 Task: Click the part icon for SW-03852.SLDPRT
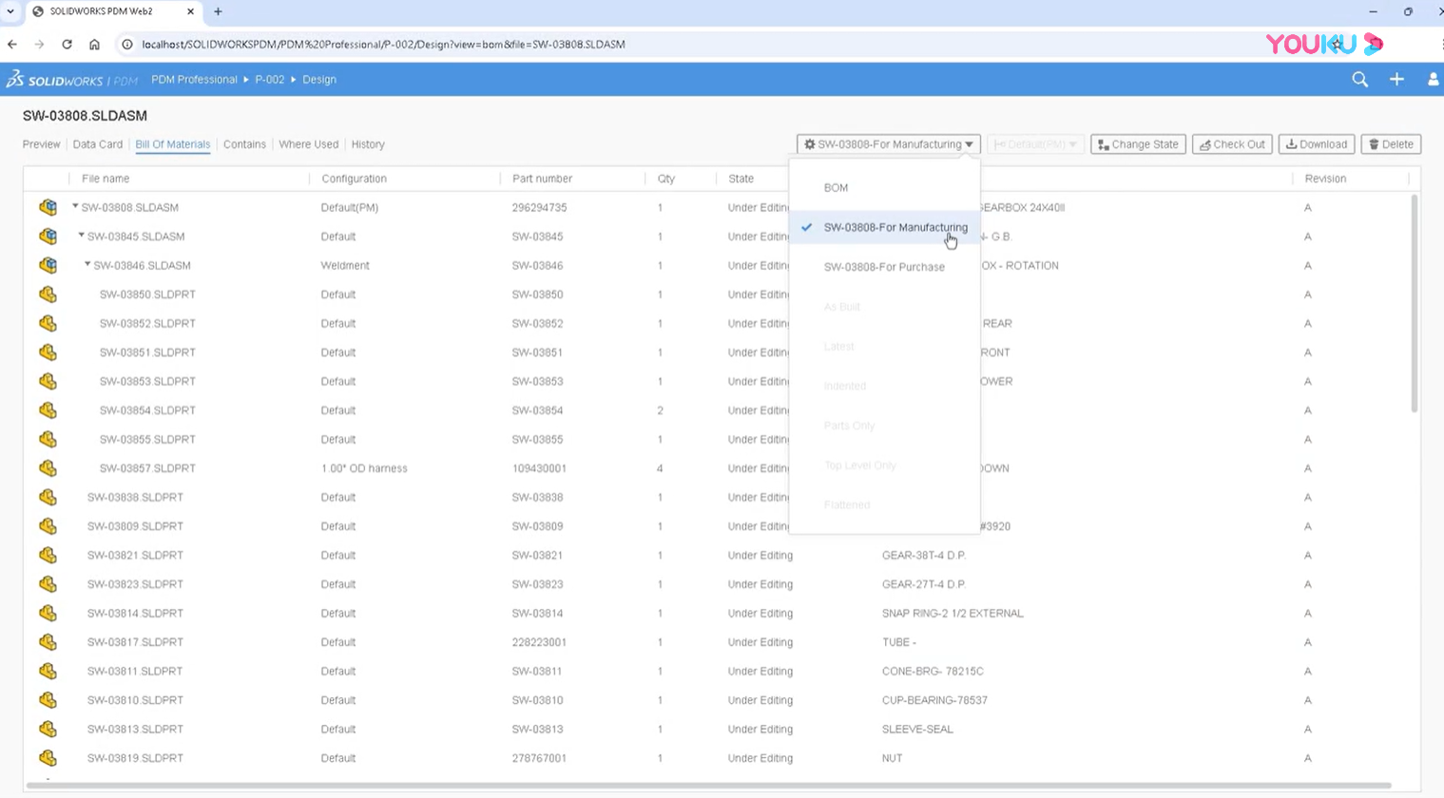coord(48,323)
